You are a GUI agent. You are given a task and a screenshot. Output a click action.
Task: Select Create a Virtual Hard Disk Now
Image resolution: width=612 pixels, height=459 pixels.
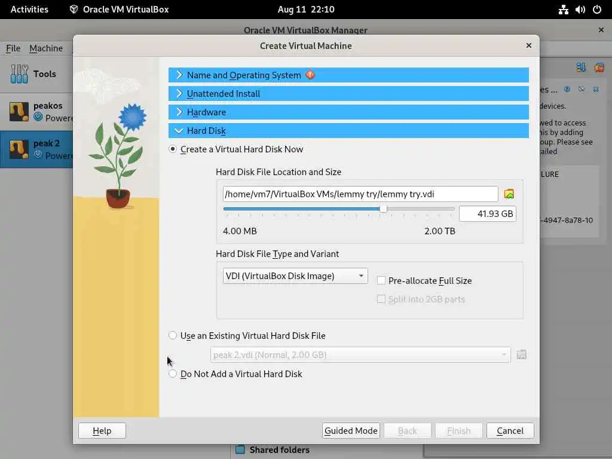tap(173, 149)
